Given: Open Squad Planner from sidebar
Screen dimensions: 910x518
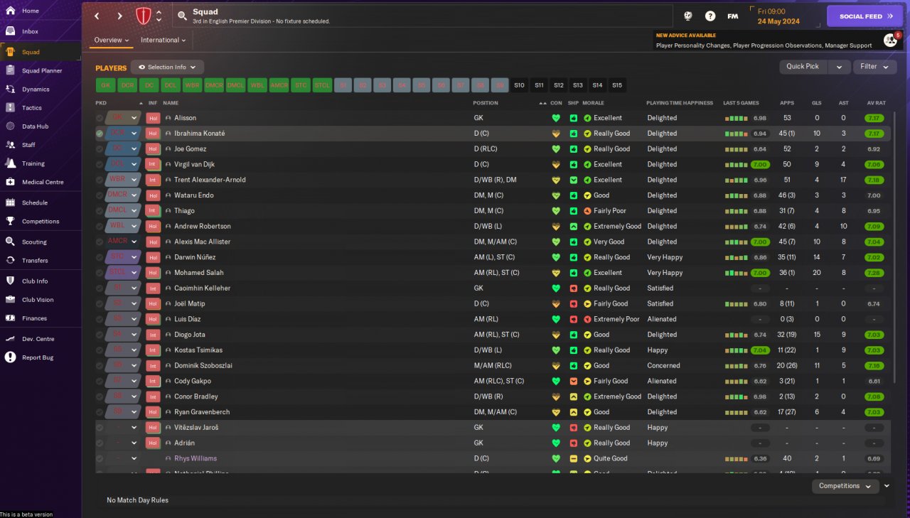Looking at the screenshot, I should tap(41, 70).
